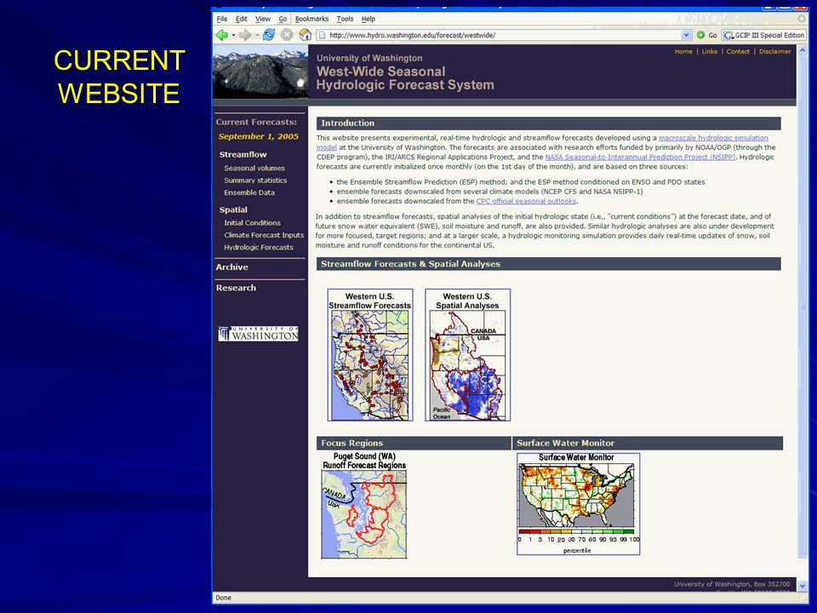Open Ensemble Data sidebar link
Image resolution: width=817 pixels, height=613 pixels.
(x=249, y=192)
